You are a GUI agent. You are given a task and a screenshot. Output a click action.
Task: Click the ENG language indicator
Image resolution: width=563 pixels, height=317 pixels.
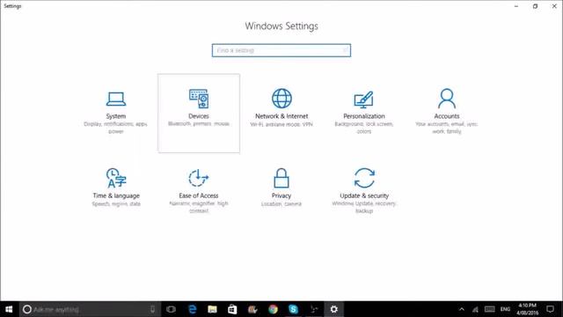click(x=505, y=309)
